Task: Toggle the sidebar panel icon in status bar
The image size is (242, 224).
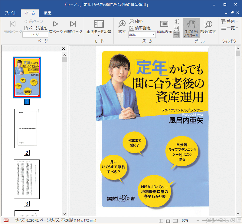Action: 161,220
